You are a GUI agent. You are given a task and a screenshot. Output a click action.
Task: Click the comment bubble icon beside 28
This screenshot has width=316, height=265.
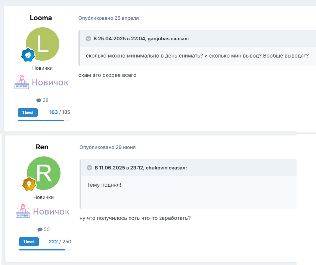click(x=38, y=100)
